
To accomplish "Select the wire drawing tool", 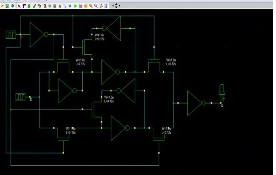I will point(65,6).
